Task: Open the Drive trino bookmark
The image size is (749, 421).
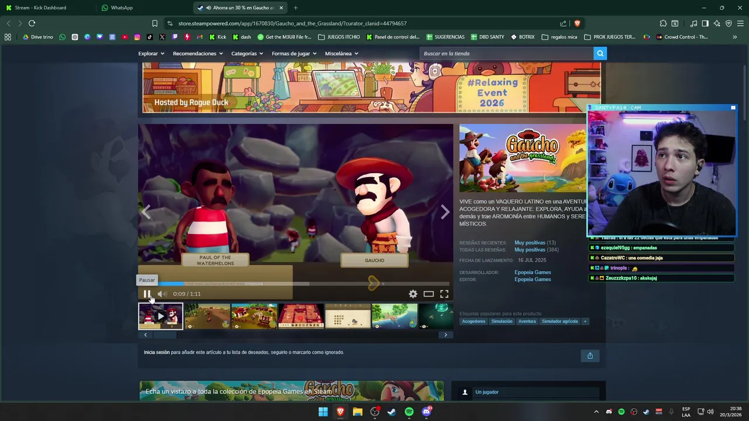Action: coord(37,37)
